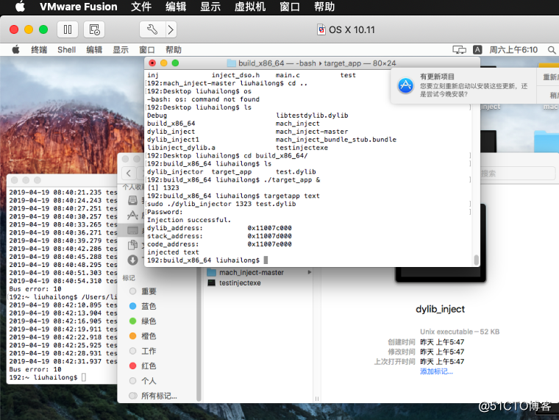Open the VMware Fusion app menu
This screenshot has width=559, height=420.
[79, 7]
